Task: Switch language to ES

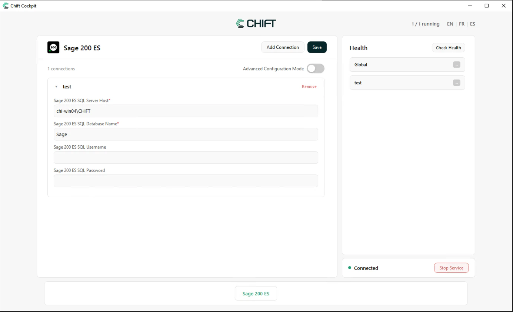Action: pyautogui.click(x=473, y=24)
